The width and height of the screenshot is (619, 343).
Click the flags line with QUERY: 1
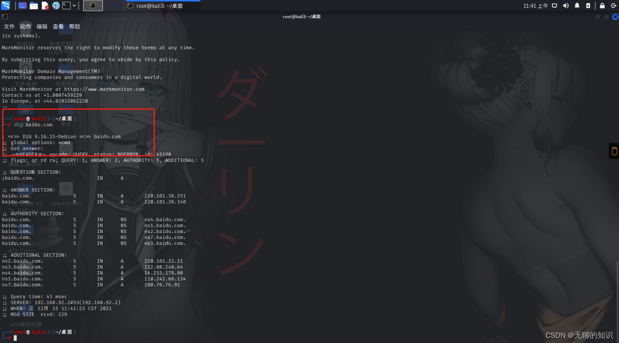pyautogui.click(x=103, y=160)
